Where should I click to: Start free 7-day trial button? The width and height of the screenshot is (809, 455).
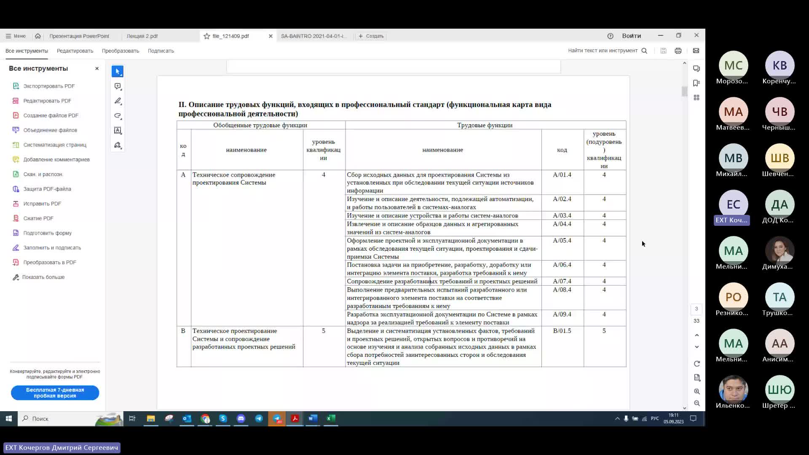point(55,393)
